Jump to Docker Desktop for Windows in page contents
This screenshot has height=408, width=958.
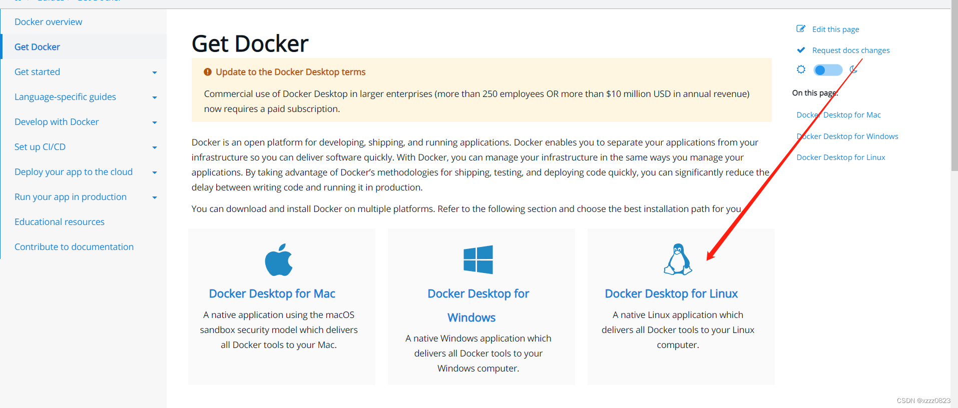click(x=847, y=136)
